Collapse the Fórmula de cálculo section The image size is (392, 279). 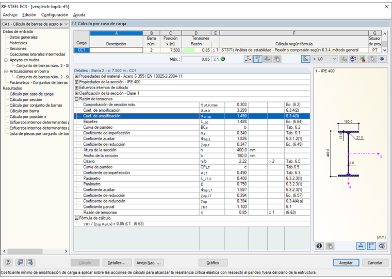(x=77, y=218)
